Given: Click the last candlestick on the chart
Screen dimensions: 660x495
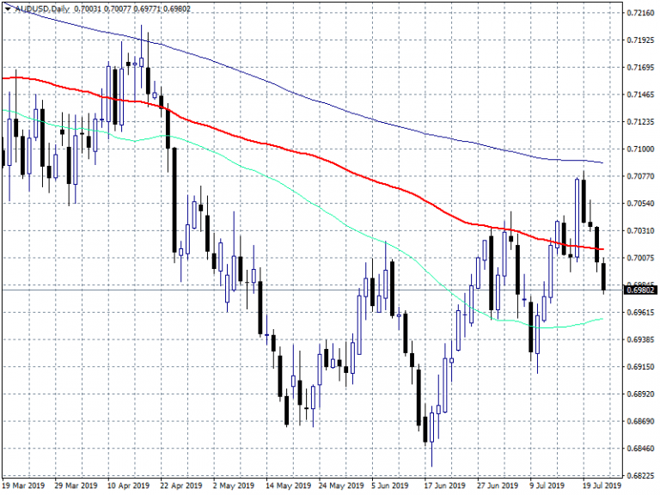Looking at the screenshot, I should tap(604, 277).
